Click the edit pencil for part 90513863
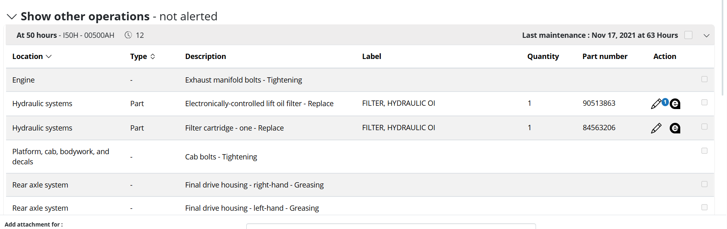 (655, 104)
